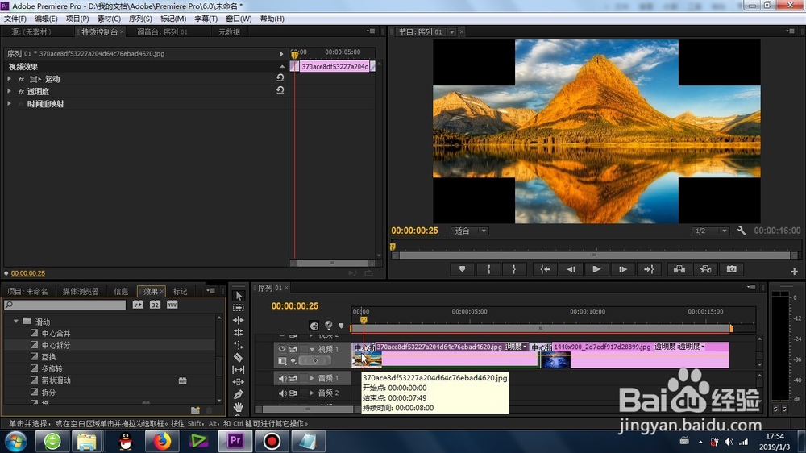Create a new custom bin in Effects panel

point(195,409)
